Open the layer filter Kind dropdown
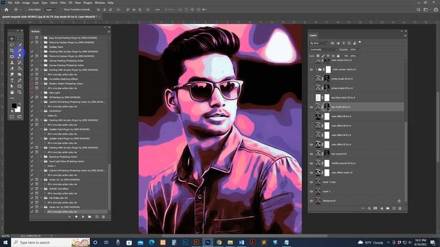 click(x=319, y=43)
